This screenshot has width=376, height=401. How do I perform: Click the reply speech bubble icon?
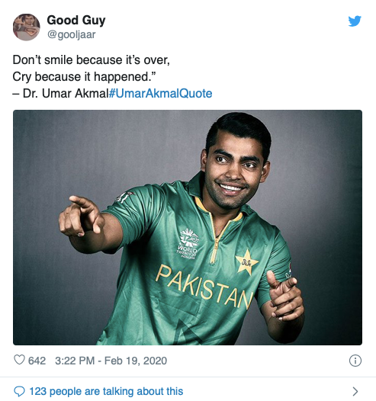pos(19,391)
